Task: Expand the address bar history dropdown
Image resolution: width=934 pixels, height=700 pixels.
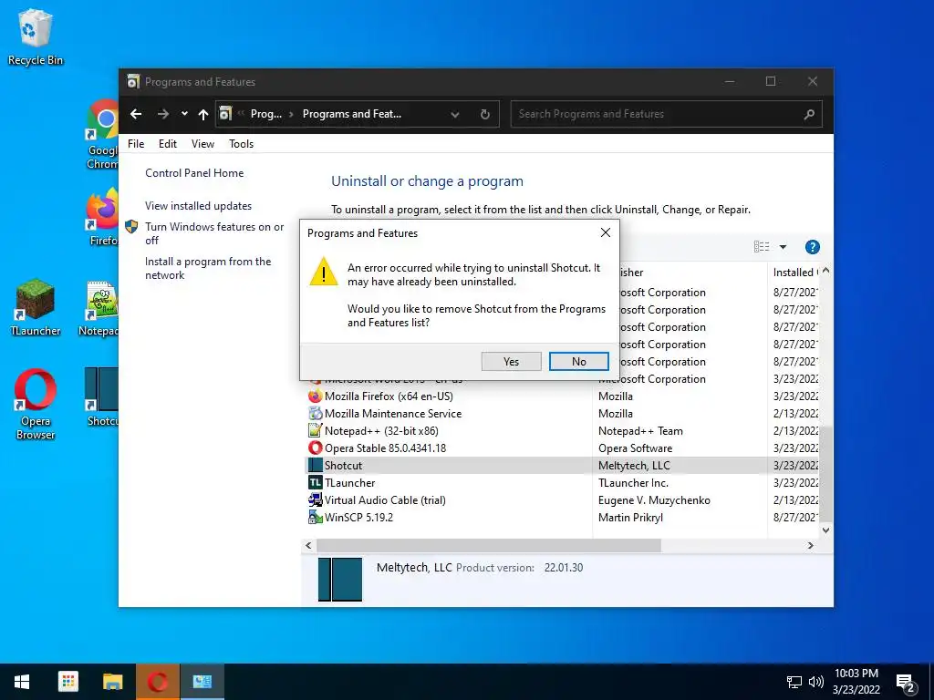Action: coord(455,114)
